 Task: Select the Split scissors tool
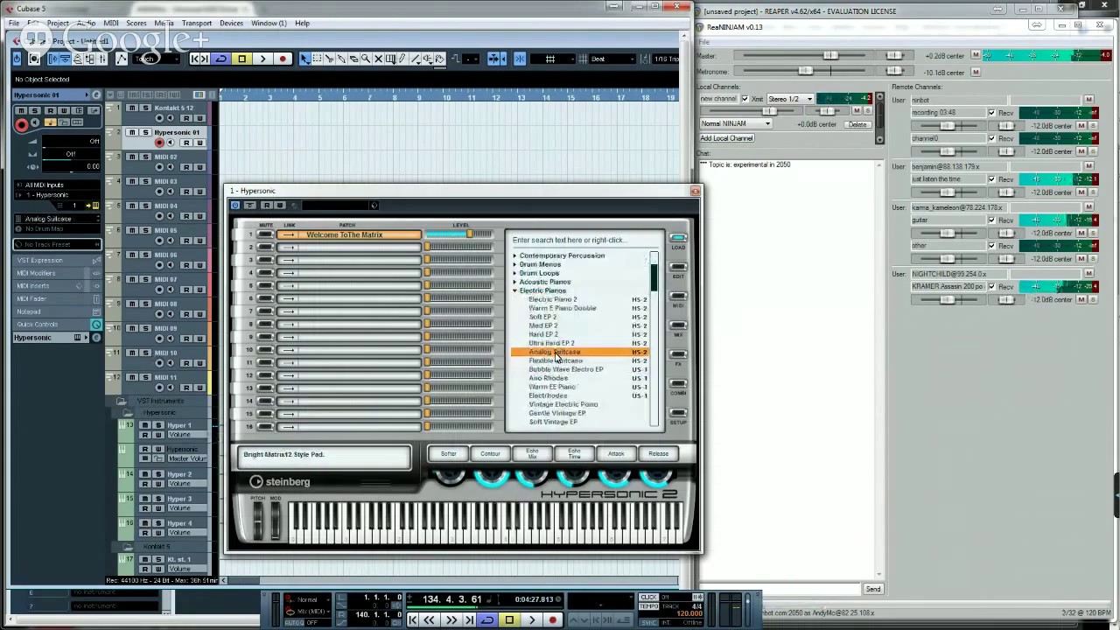(x=329, y=59)
